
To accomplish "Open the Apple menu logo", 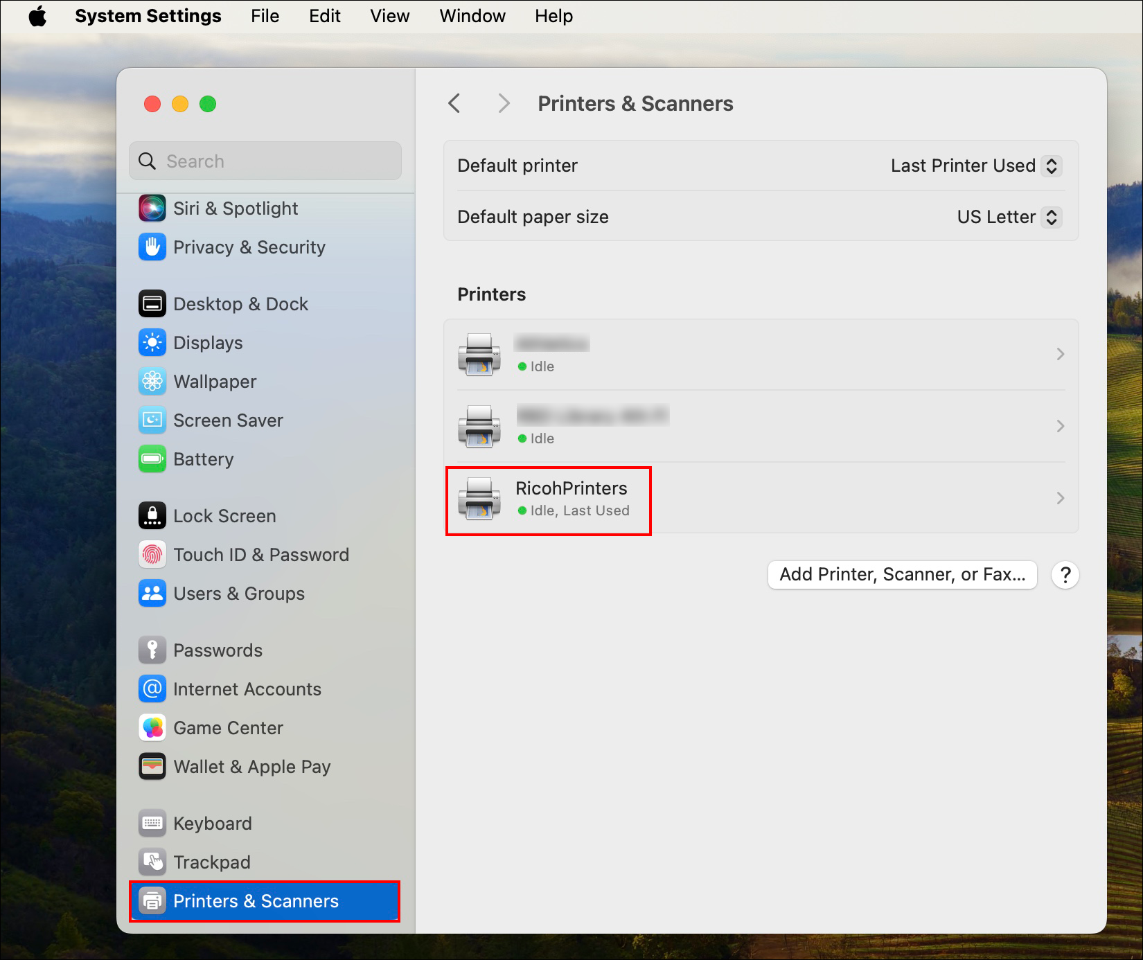I will [x=37, y=16].
